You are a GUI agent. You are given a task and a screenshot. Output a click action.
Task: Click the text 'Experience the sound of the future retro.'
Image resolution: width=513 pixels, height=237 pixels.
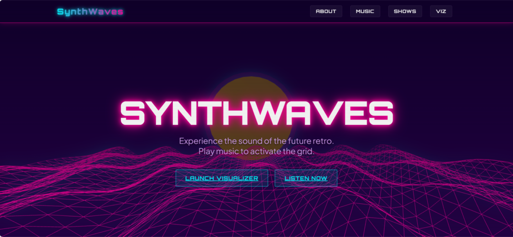coord(256,141)
